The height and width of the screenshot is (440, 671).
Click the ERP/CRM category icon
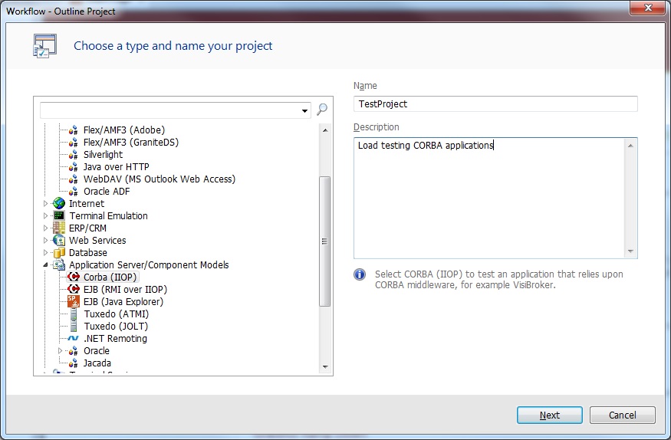[59, 228]
